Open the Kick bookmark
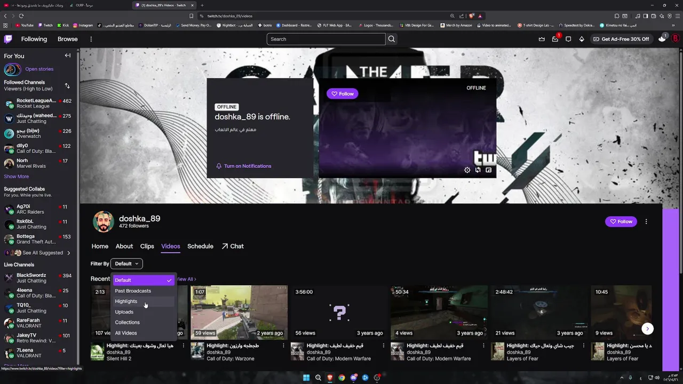Image resolution: width=683 pixels, height=384 pixels. [x=63, y=25]
